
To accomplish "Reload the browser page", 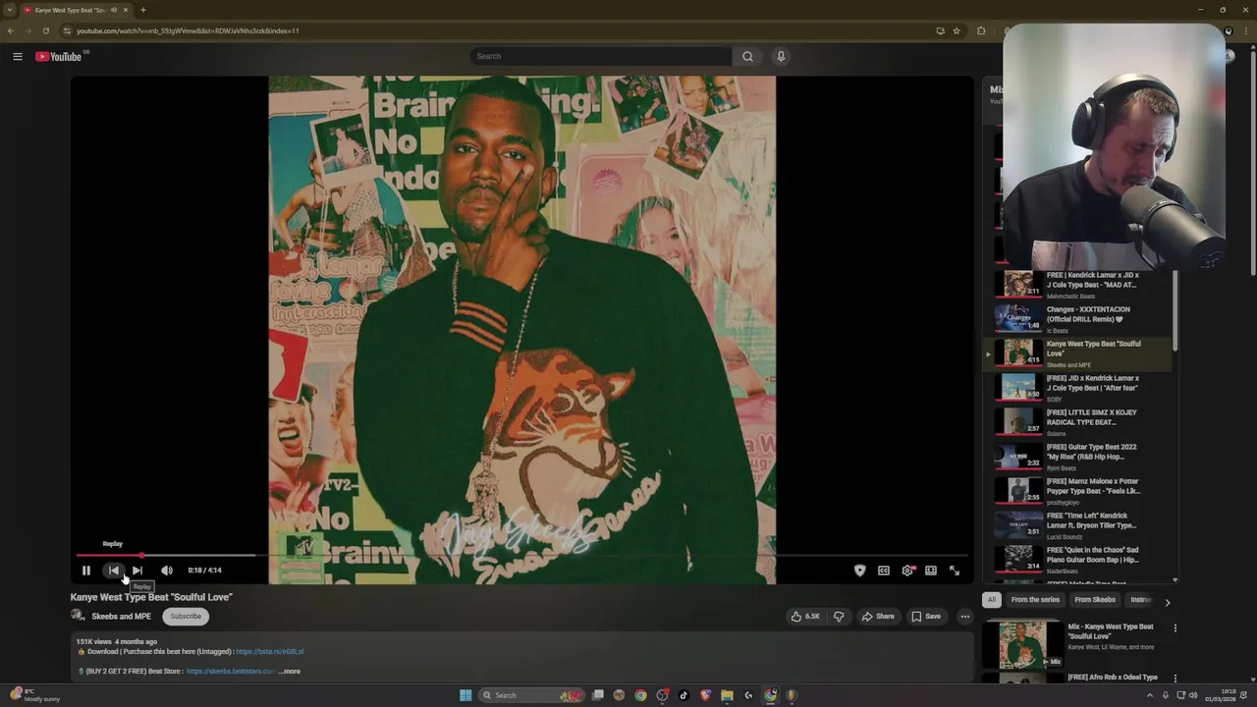I will tap(46, 30).
